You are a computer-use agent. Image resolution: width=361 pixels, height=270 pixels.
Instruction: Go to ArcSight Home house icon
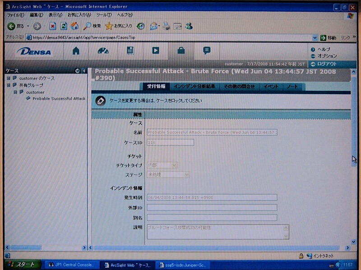point(76,50)
